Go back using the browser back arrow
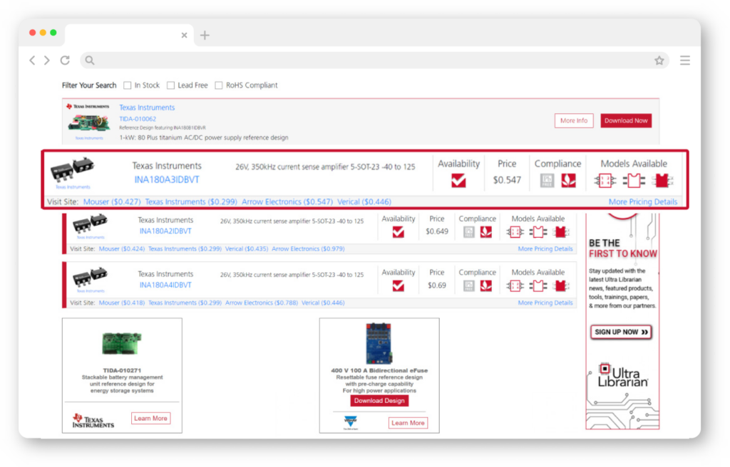730x467 pixels. click(32, 61)
